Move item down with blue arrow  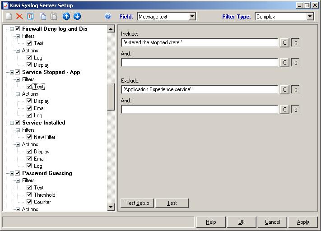(x=77, y=16)
